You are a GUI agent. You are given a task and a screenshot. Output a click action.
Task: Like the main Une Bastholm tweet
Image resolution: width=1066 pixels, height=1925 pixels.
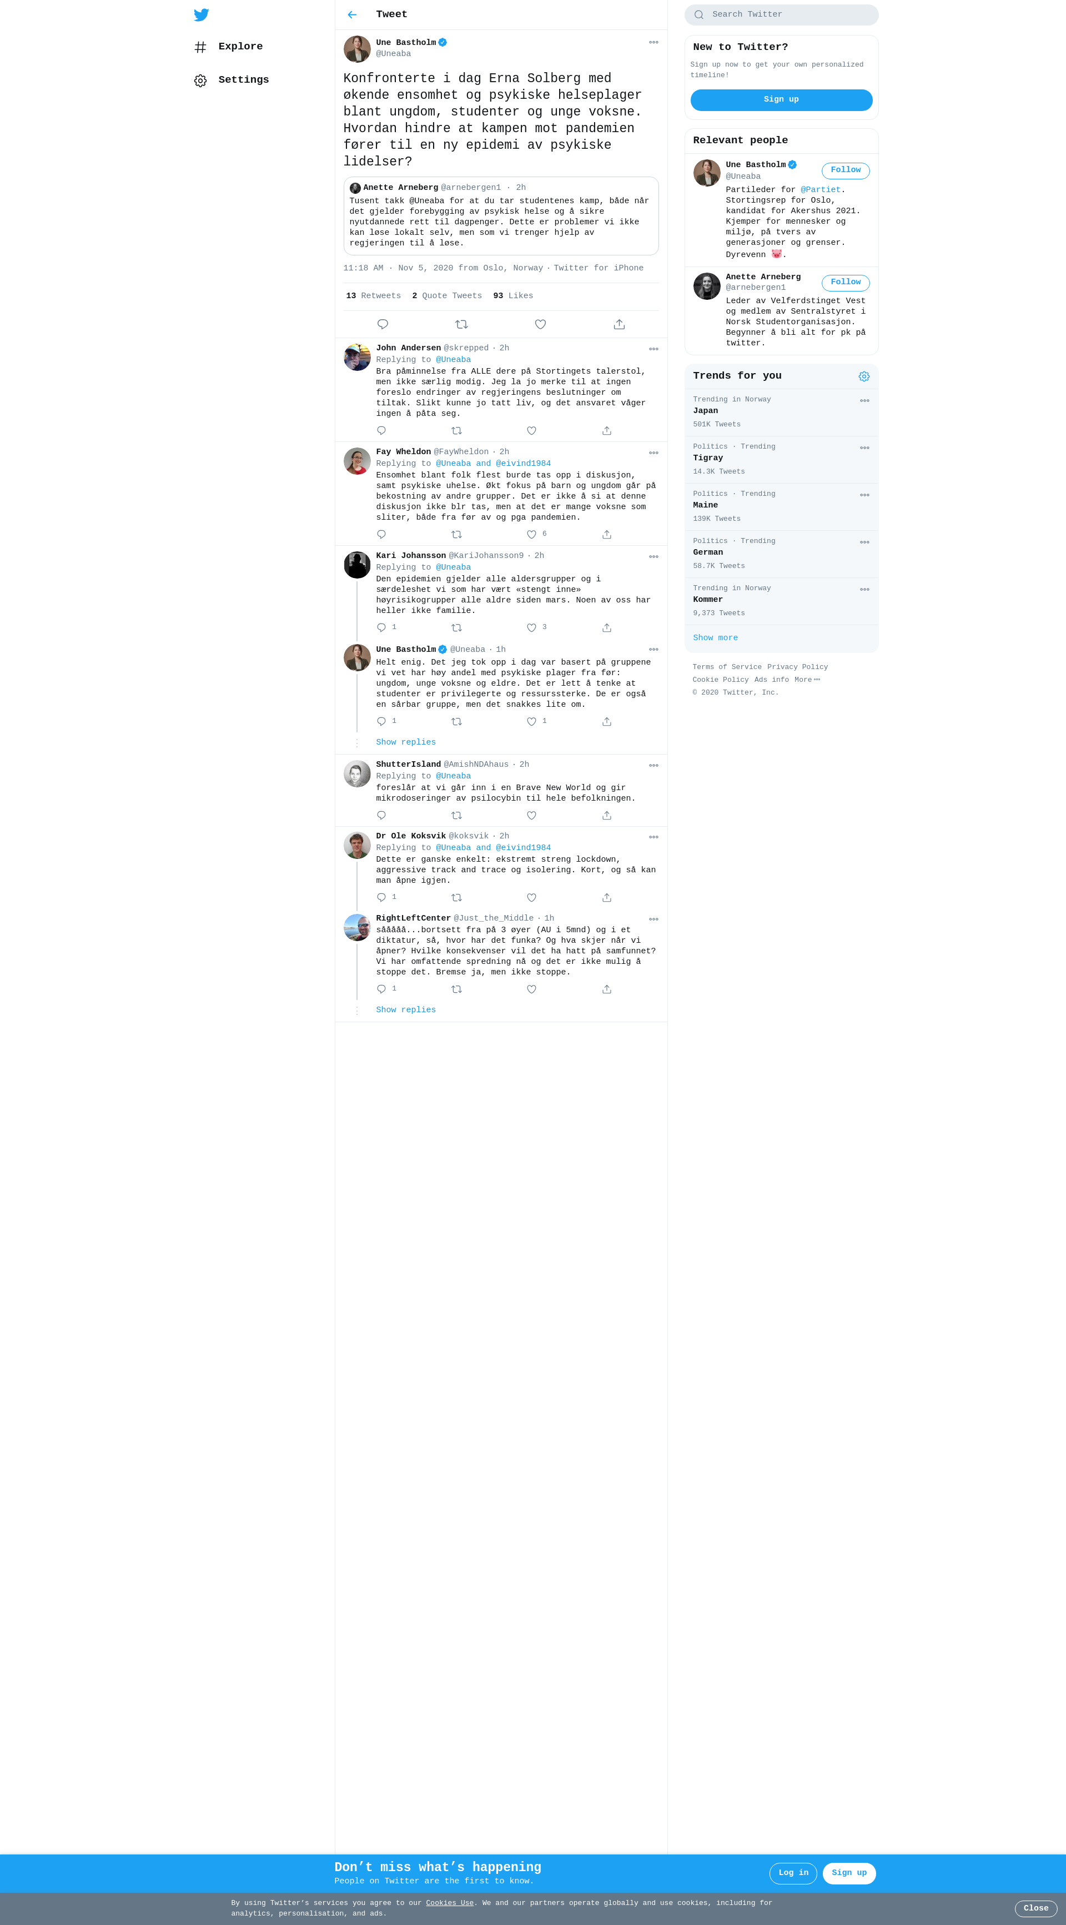(x=540, y=324)
